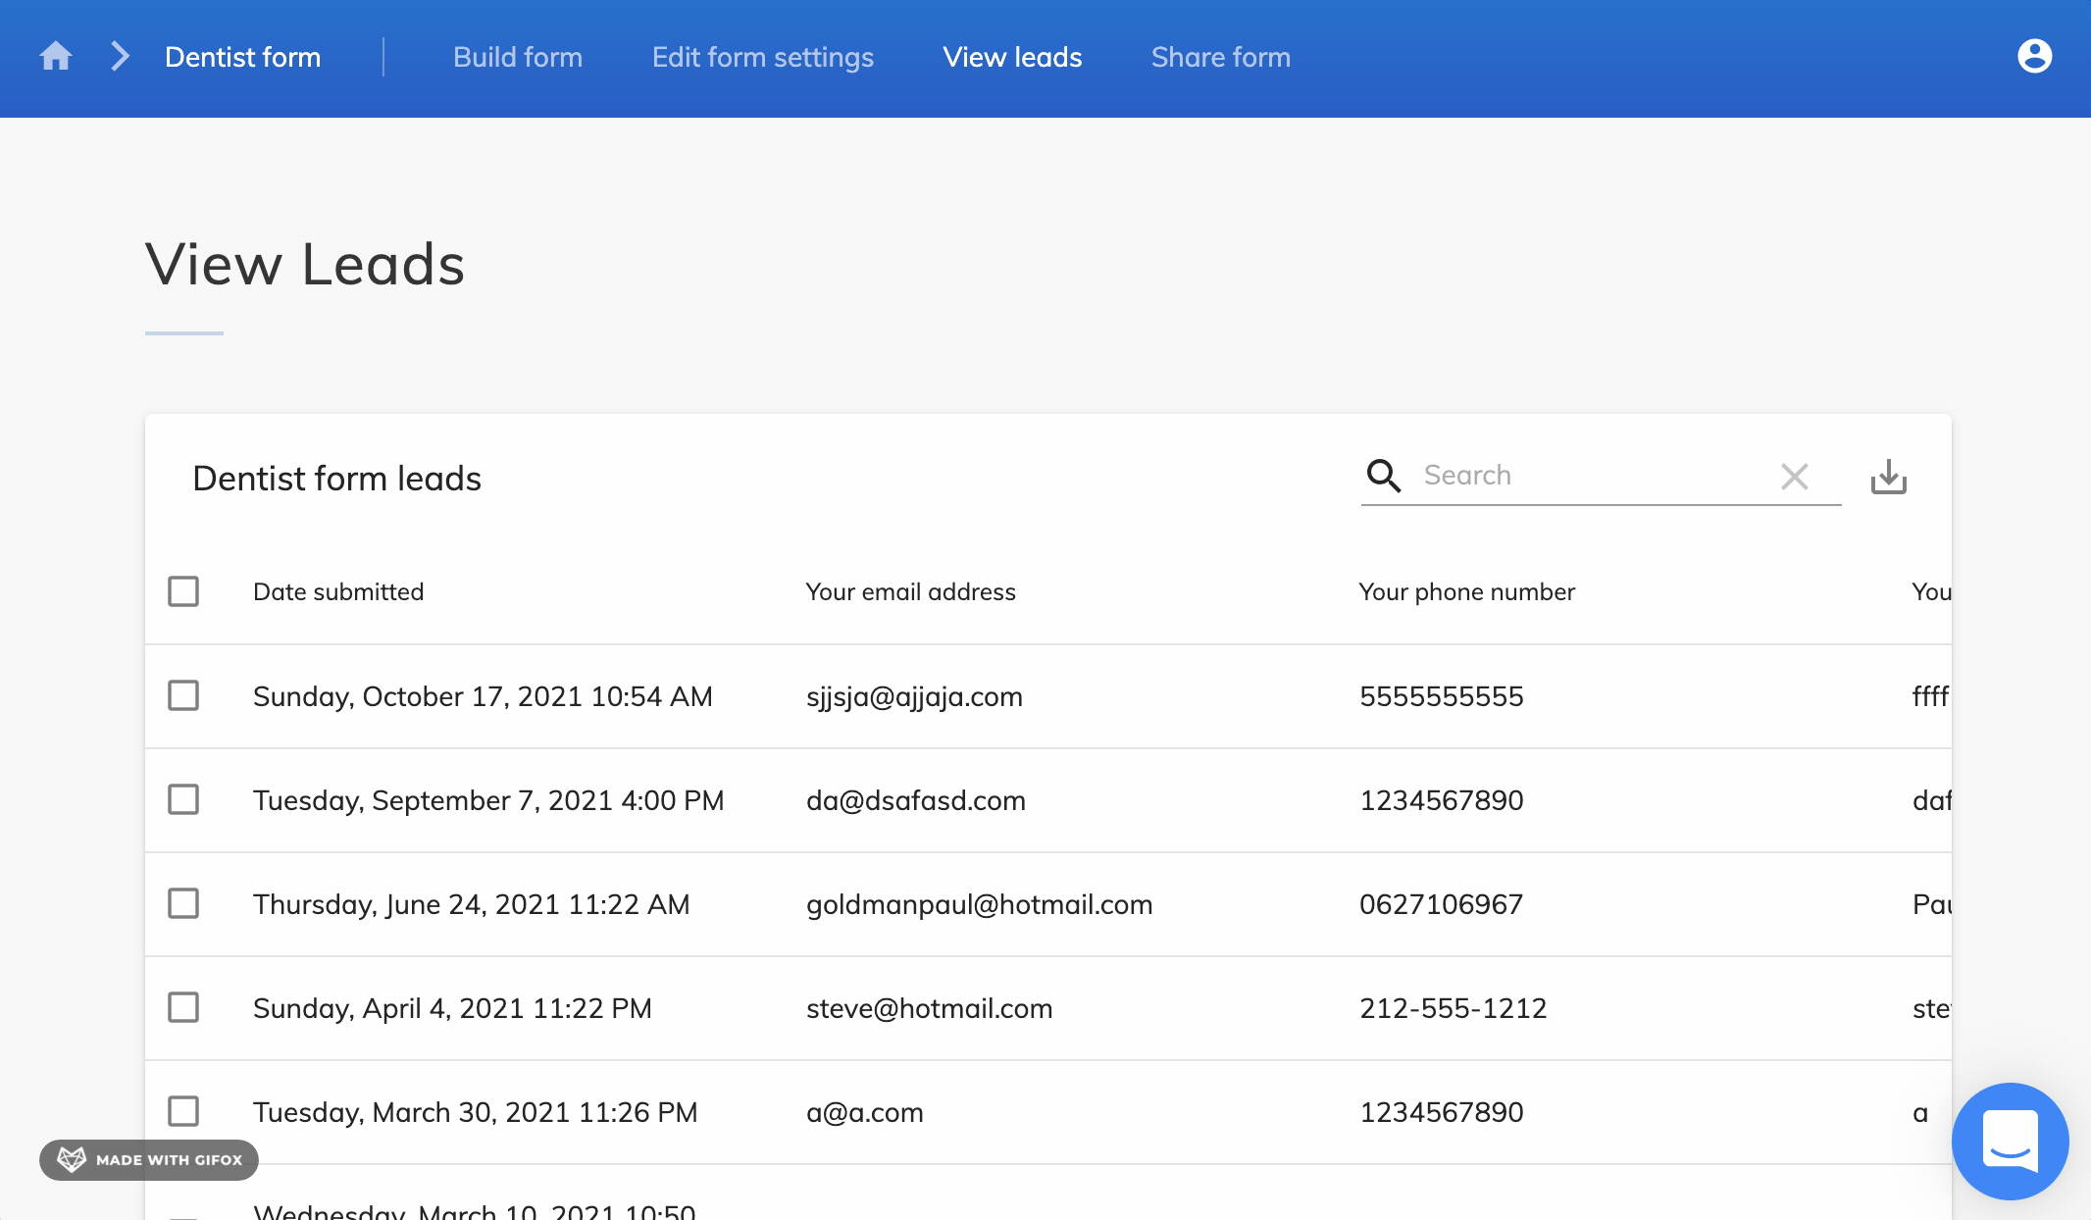Click date Sunday, April 4, 2021 11:22 PM

pos(452,1008)
